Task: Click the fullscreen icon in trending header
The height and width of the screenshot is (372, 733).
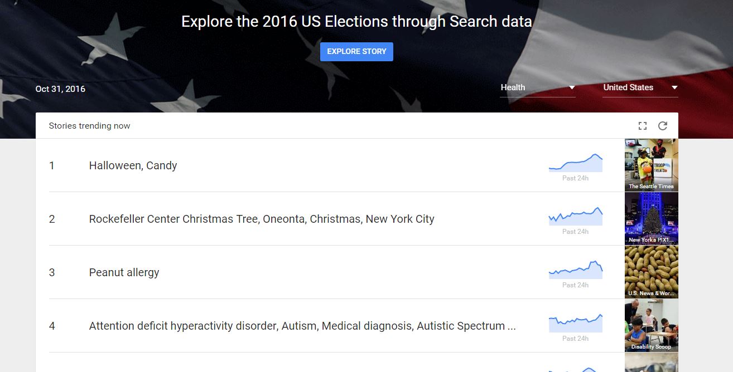Action: [x=643, y=126]
